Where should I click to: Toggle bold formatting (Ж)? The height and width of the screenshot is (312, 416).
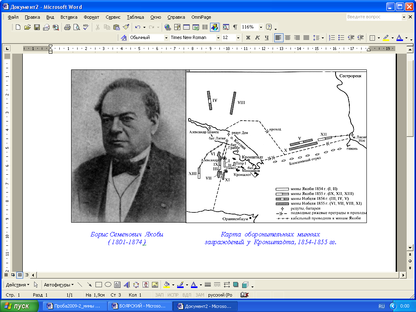tap(248, 38)
